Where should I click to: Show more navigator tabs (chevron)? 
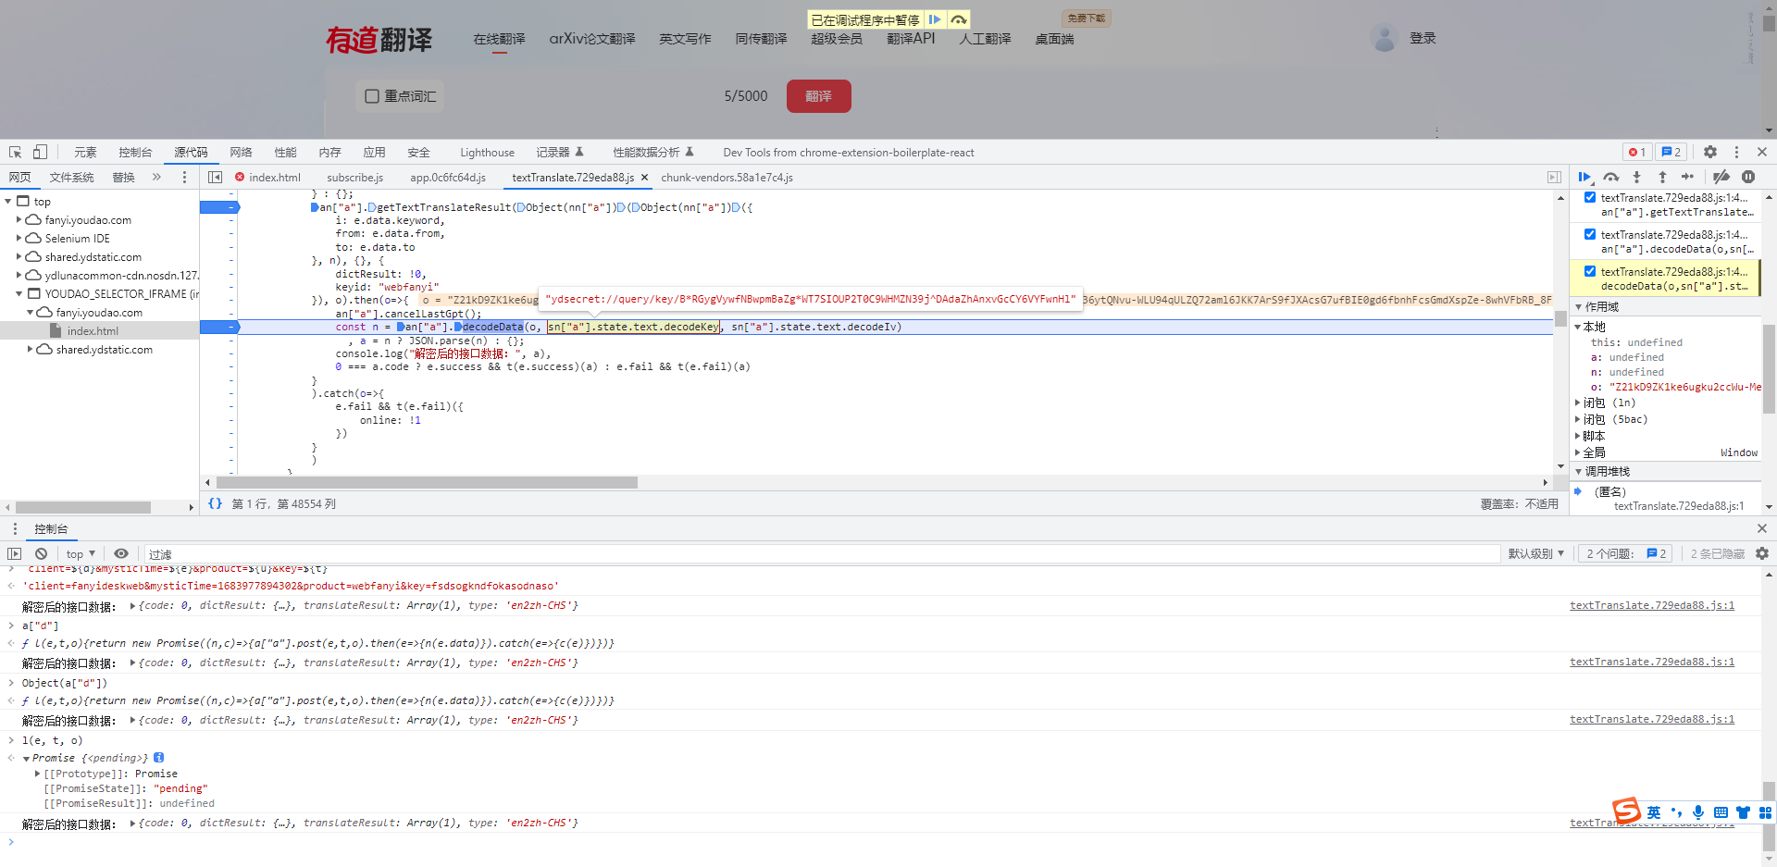[156, 177]
